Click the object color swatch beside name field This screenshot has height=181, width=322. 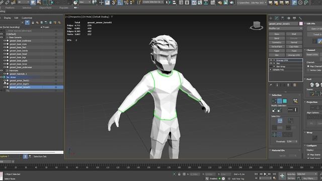pos(301,24)
